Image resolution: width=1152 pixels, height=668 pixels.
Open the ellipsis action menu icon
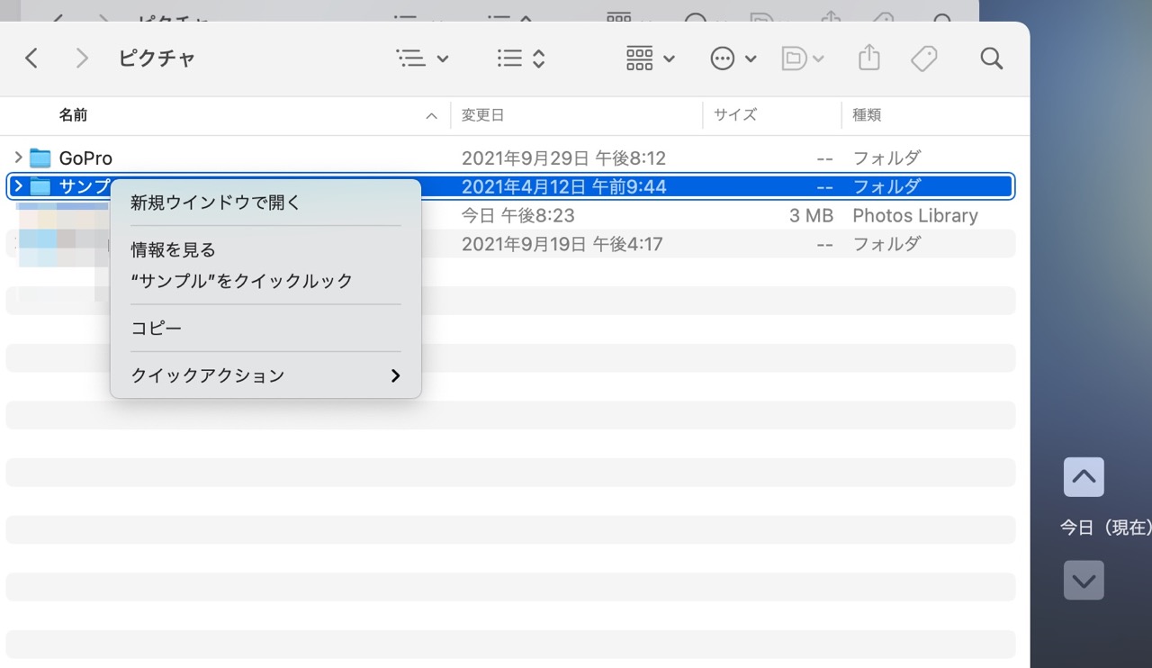pyautogui.click(x=733, y=59)
